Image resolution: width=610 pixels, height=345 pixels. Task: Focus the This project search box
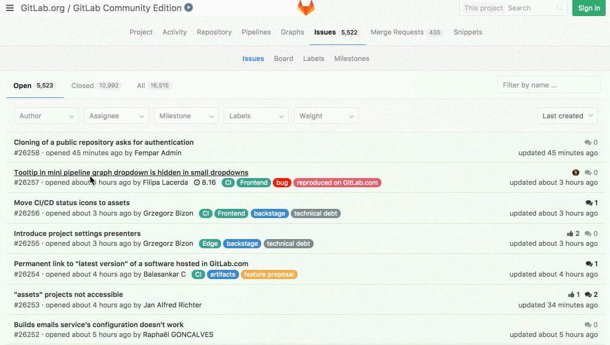(x=513, y=8)
